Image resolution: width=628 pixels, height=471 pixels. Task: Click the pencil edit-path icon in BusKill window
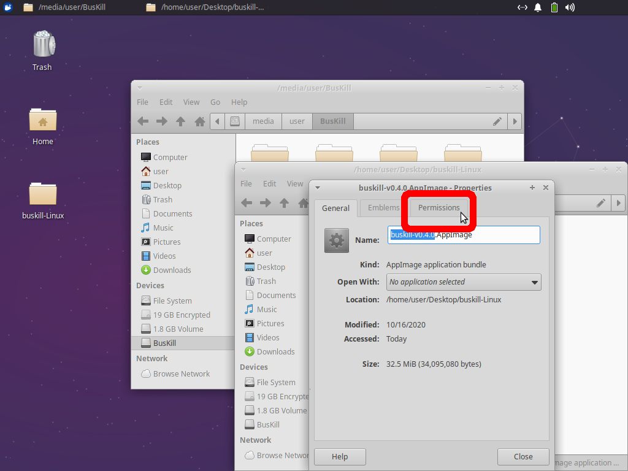(x=497, y=121)
